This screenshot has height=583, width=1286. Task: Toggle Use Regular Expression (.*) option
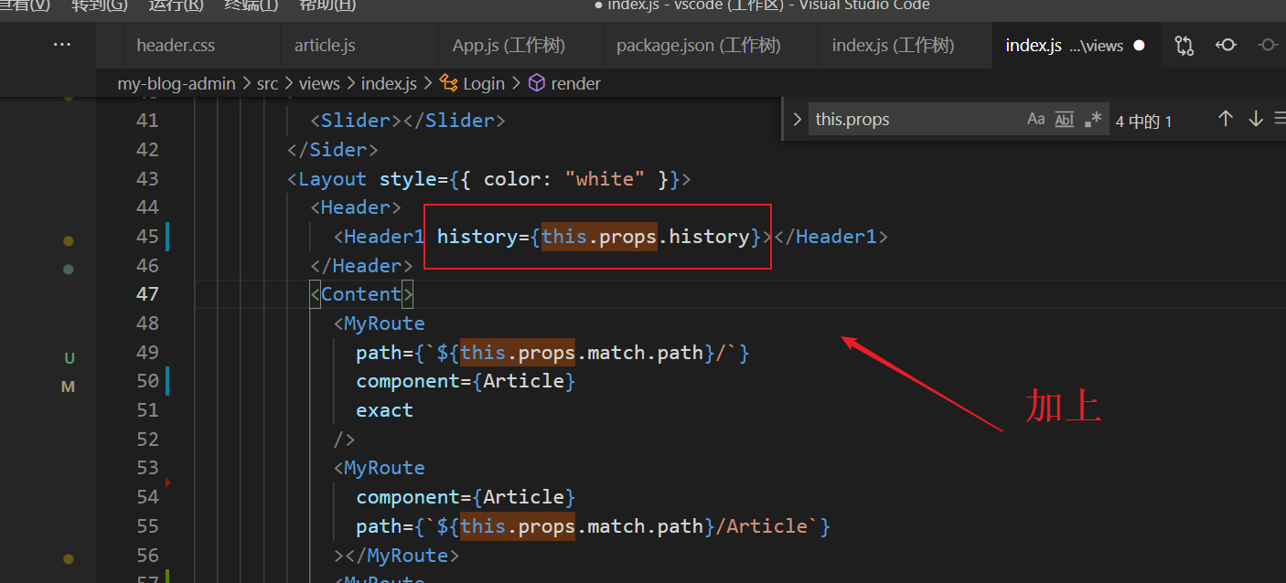point(1093,119)
